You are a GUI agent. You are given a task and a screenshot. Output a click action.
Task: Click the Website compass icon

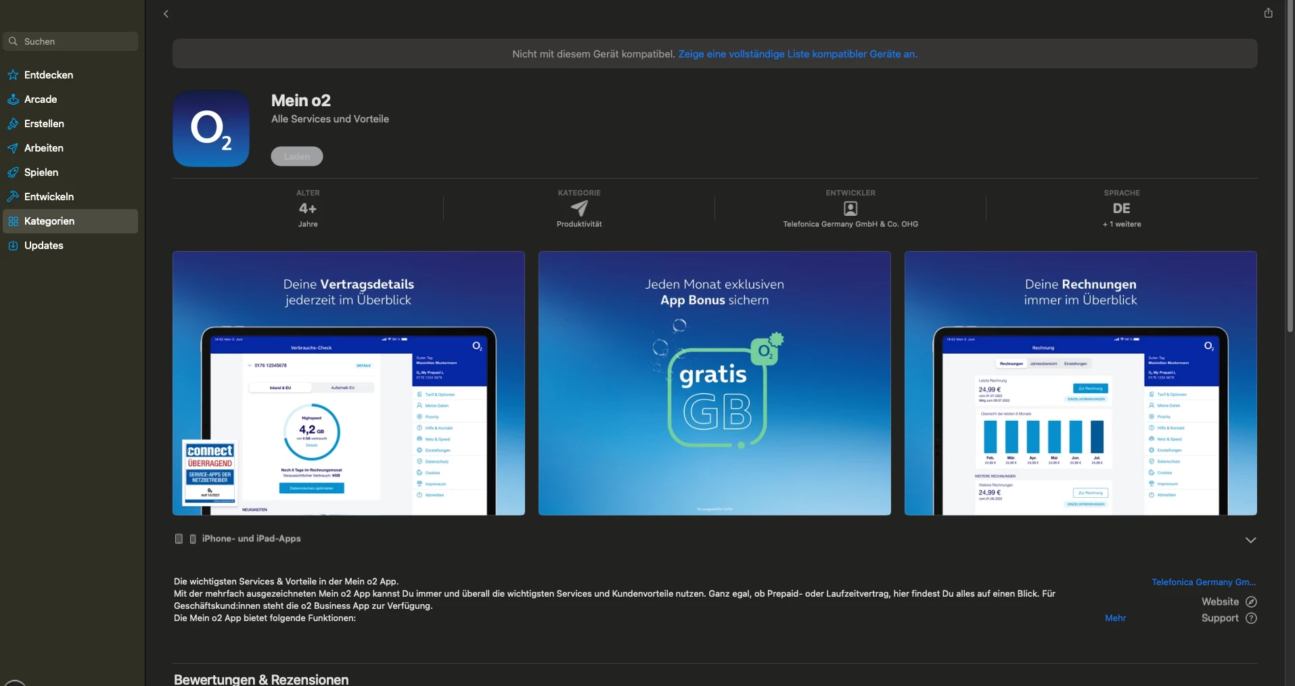click(x=1251, y=602)
